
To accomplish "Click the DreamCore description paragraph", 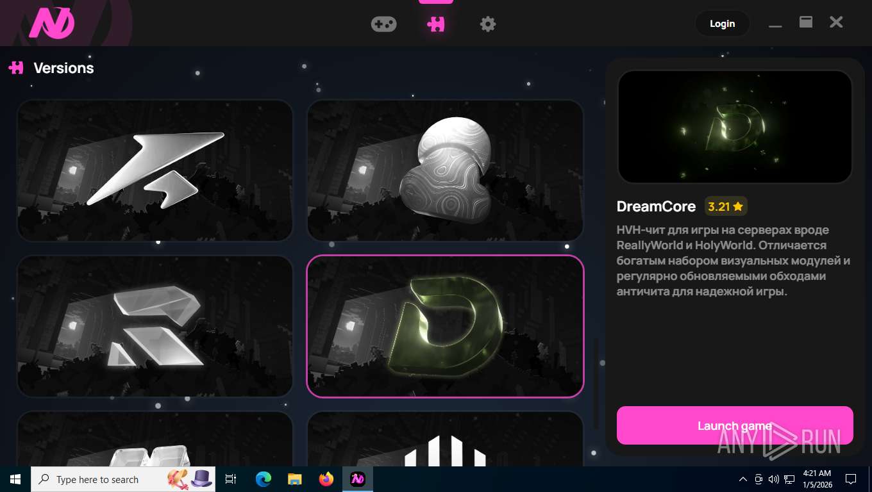I will (734, 261).
